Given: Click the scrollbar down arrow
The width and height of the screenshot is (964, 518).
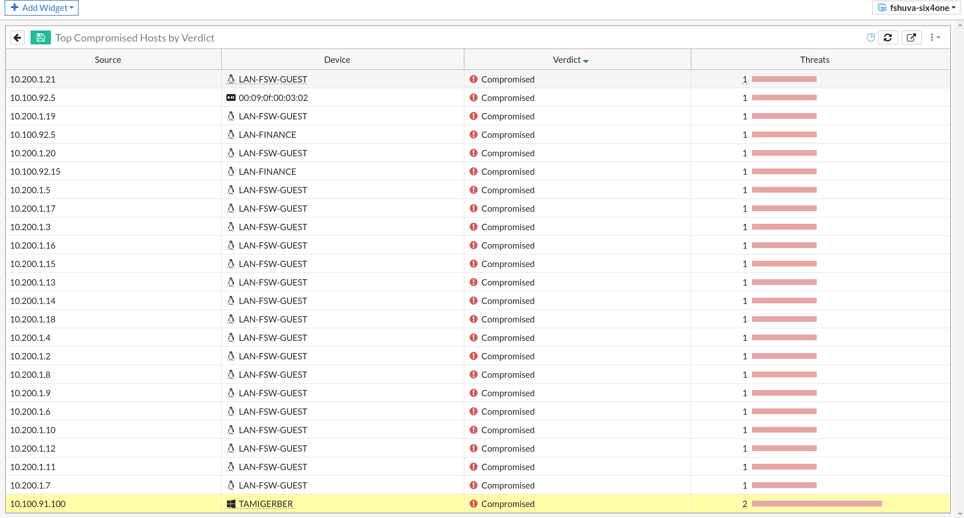Looking at the screenshot, I should [960, 514].
